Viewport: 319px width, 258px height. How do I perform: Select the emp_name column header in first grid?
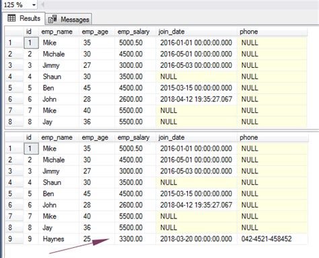pyautogui.click(x=59, y=32)
